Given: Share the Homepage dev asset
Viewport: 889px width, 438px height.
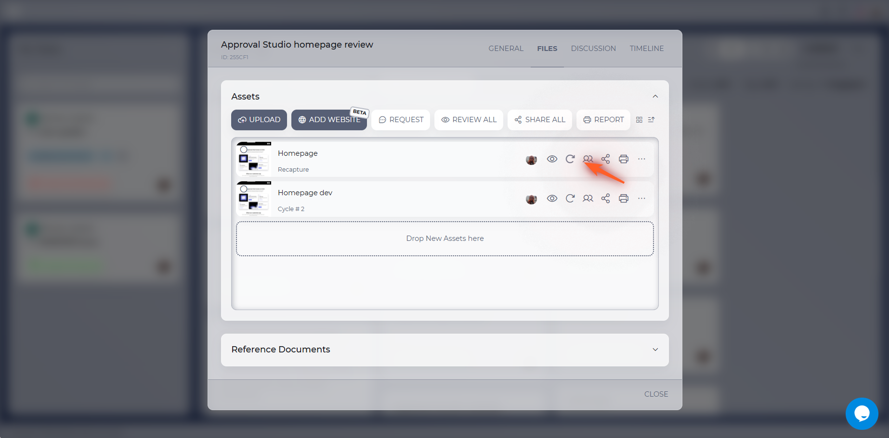Looking at the screenshot, I should pyautogui.click(x=605, y=199).
